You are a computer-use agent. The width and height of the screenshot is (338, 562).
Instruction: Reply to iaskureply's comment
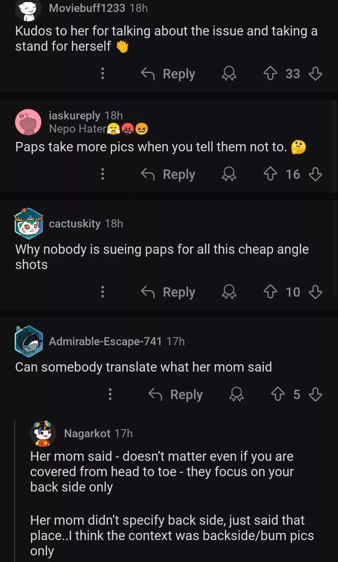click(x=168, y=174)
